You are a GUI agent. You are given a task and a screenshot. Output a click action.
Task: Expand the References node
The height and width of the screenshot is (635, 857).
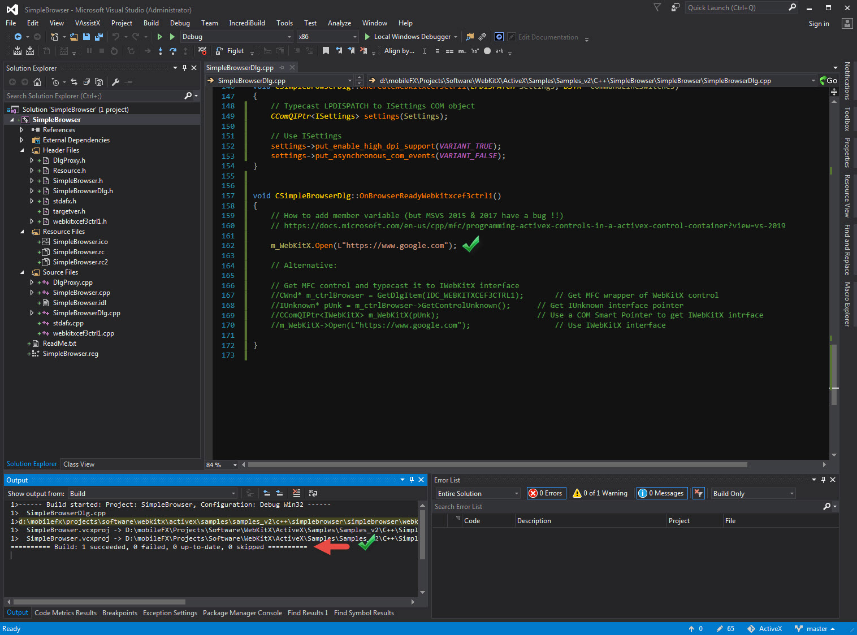[x=21, y=130]
